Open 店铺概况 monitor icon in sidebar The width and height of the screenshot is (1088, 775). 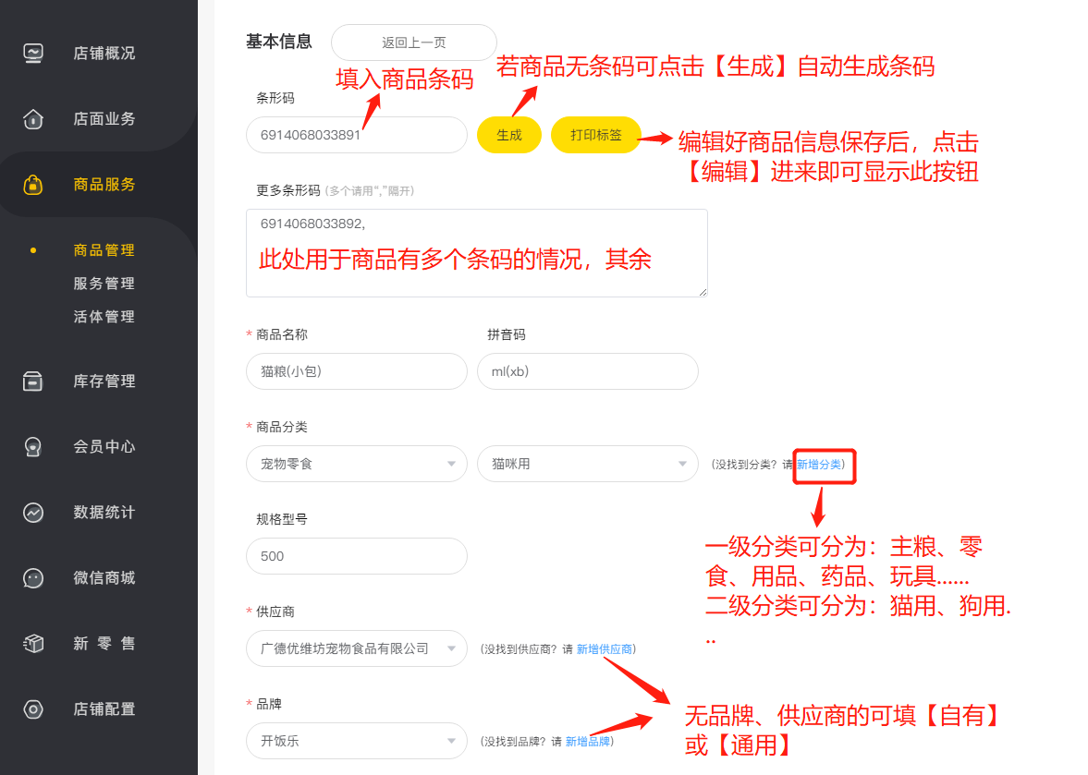[32, 54]
